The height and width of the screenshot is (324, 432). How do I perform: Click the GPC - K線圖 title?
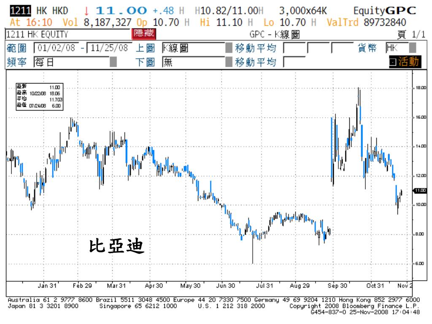tap(274, 35)
